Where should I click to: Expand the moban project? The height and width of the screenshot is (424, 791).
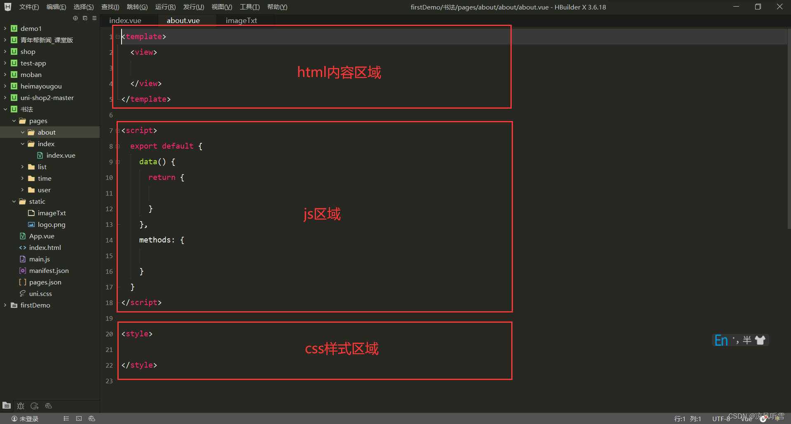(5, 75)
